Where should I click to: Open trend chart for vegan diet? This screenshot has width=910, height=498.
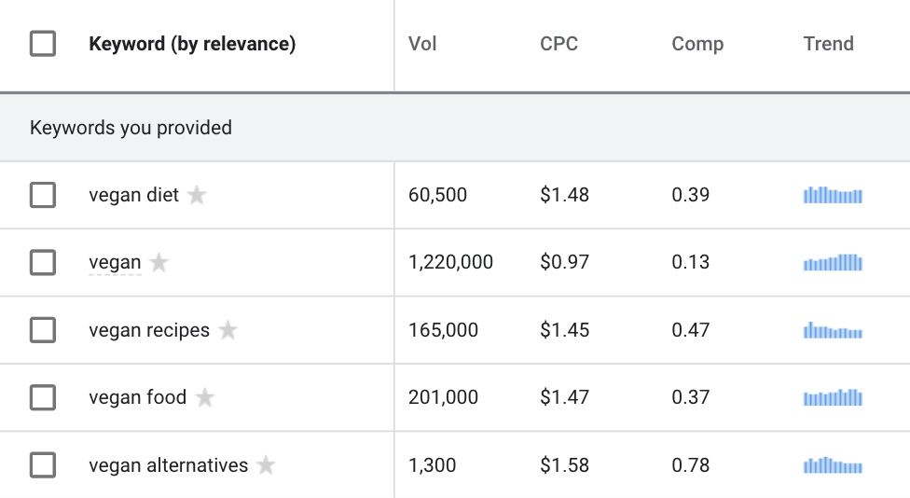(833, 195)
